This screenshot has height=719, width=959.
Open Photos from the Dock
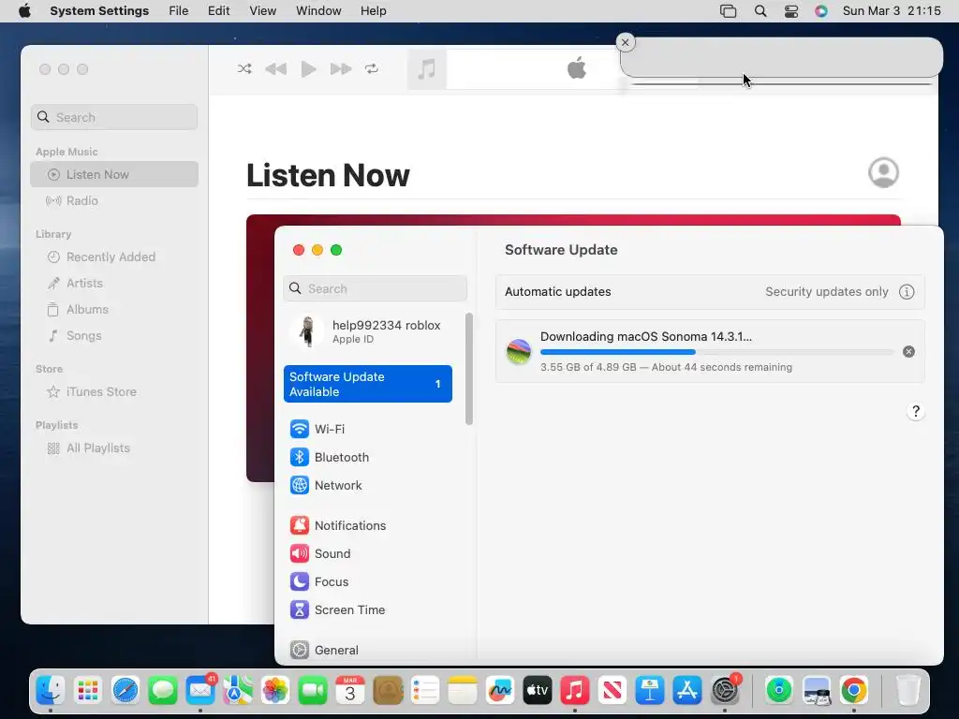click(x=275, y=690)
